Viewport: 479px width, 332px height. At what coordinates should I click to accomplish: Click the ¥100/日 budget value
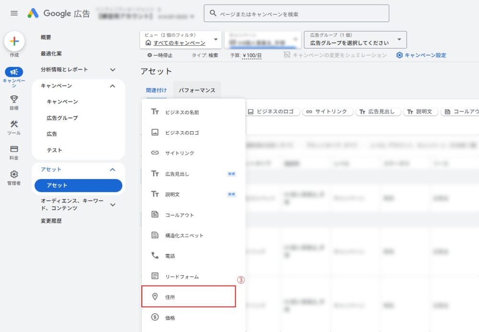(x=252, y=56)
